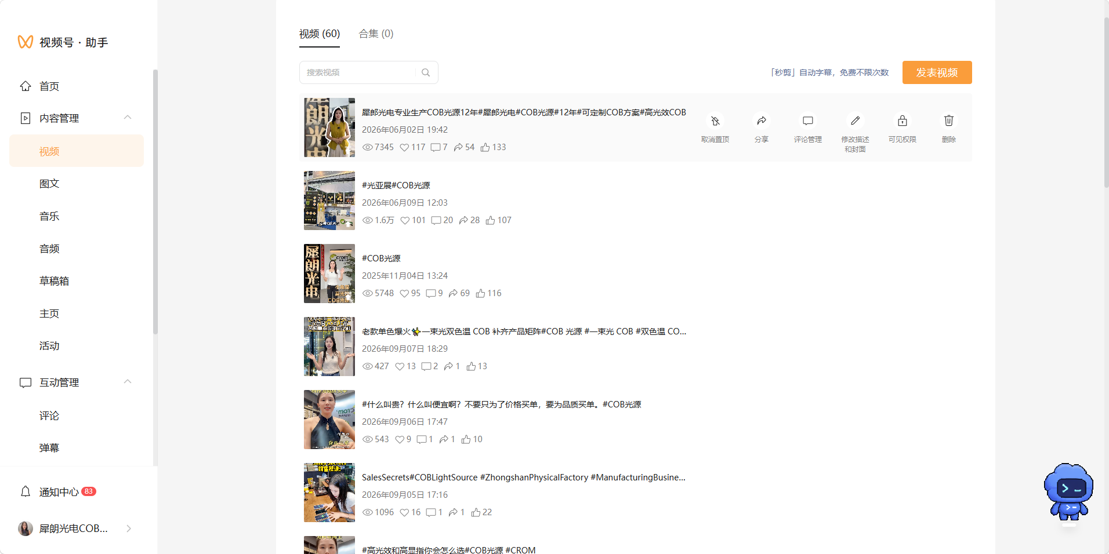
Task: Click the title #光亚展#COB光源
Action: [396, 185]
